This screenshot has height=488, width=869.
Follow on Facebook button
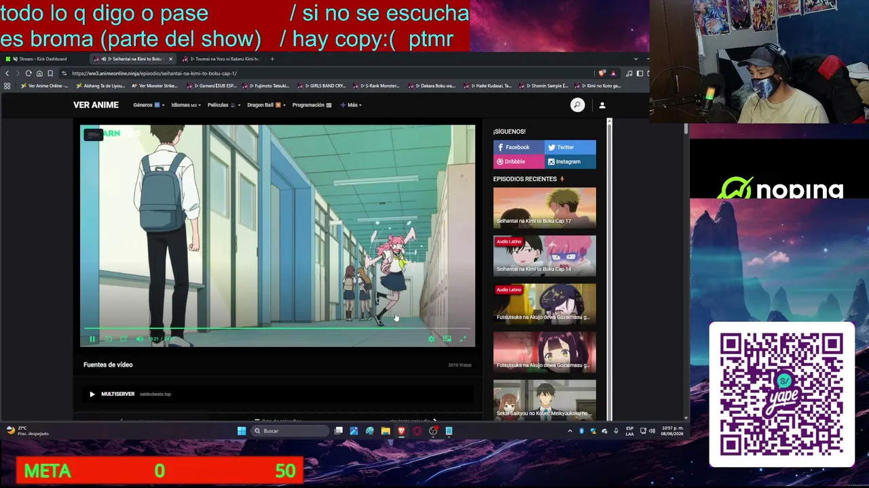(519, 147)
